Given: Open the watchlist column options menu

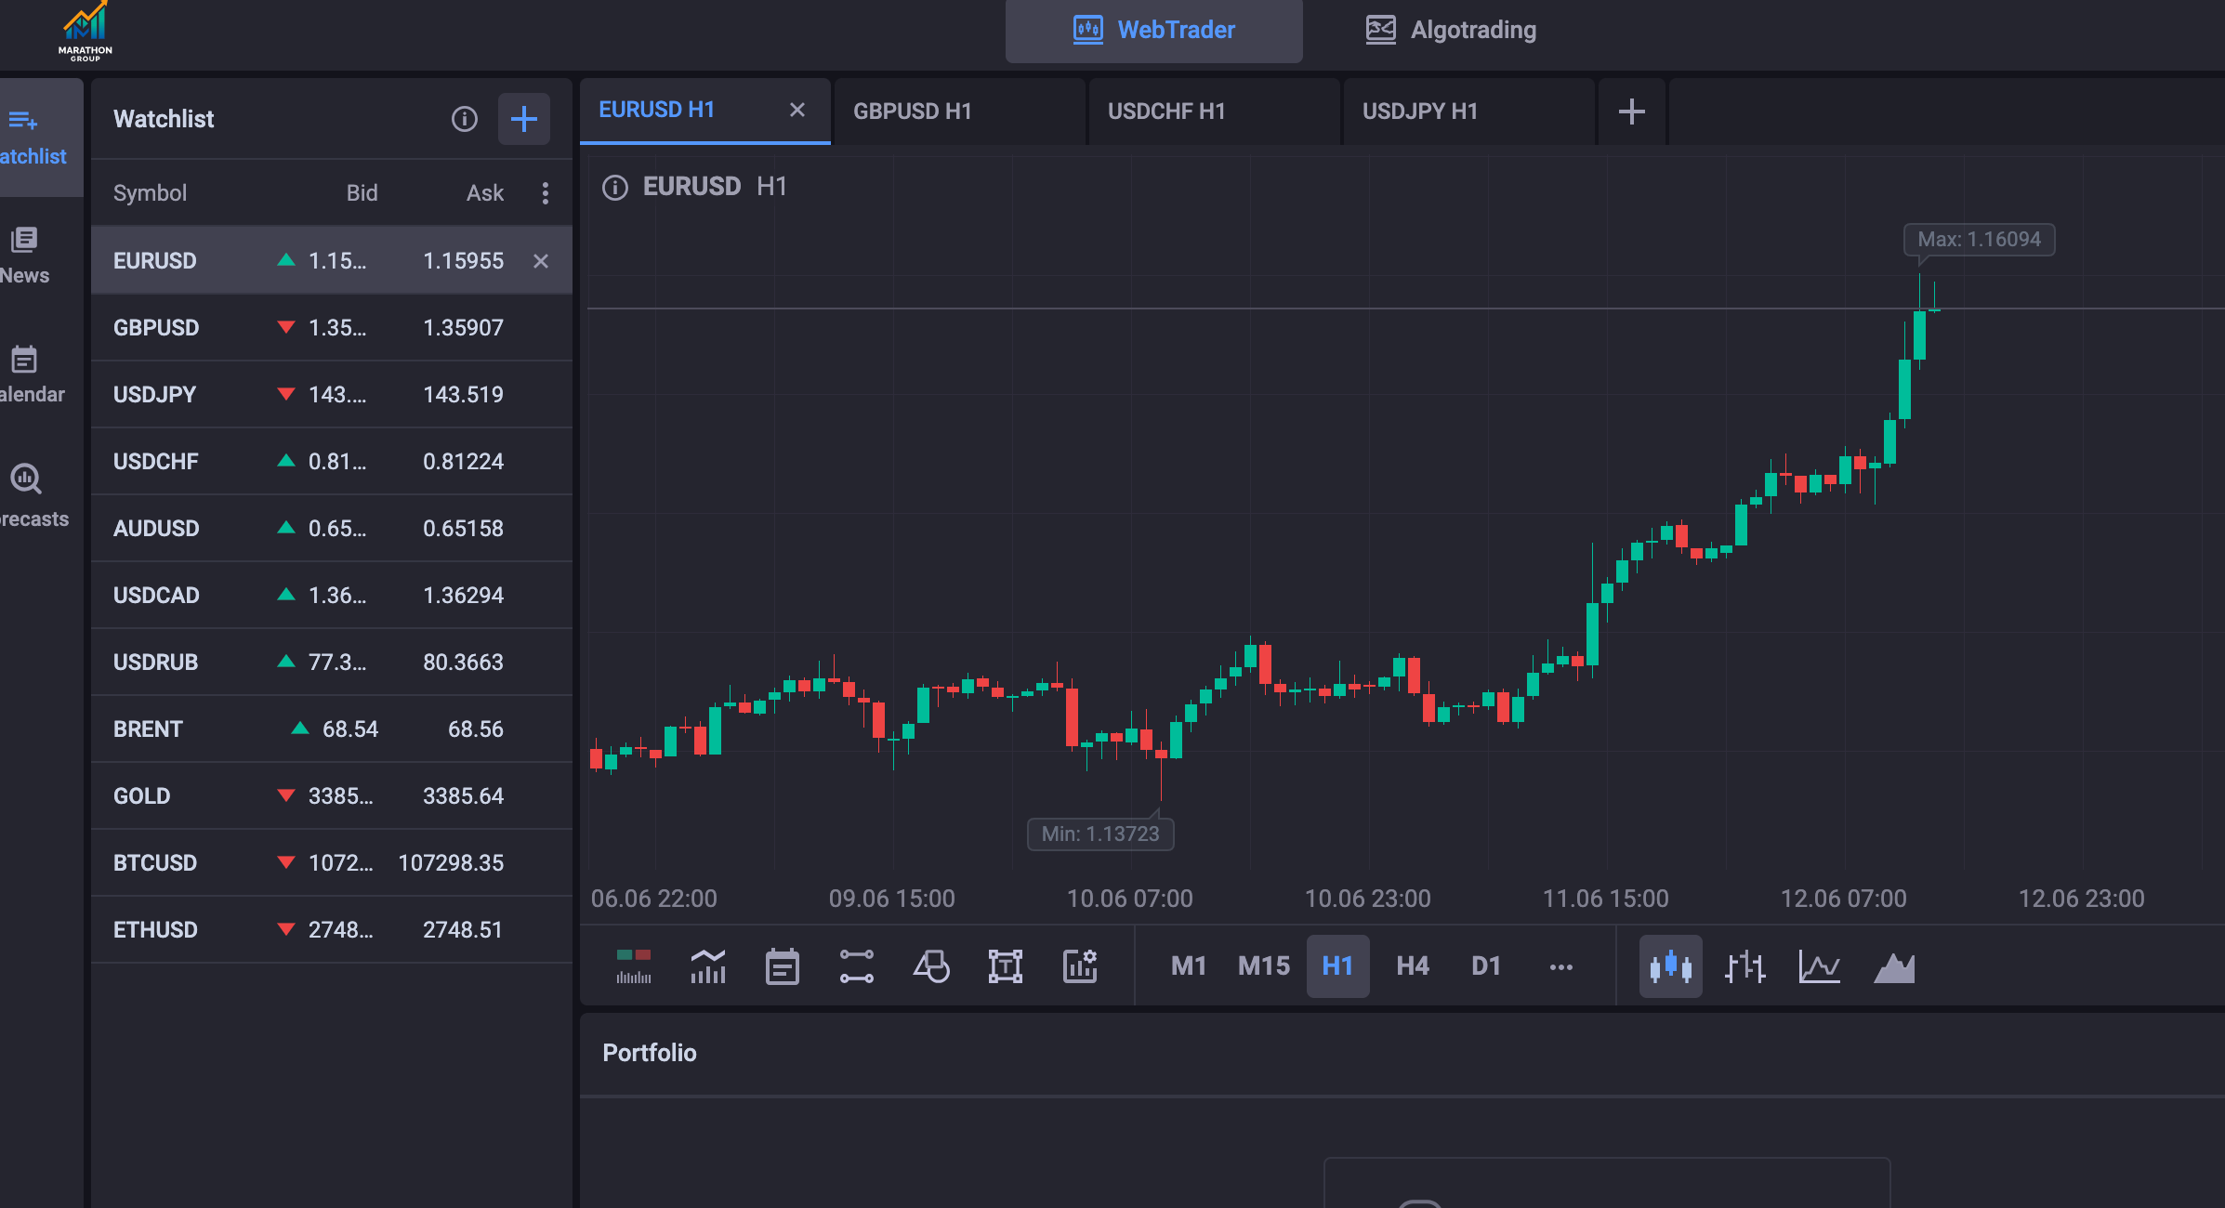Looking at the screenshot, I should (546, 193).
